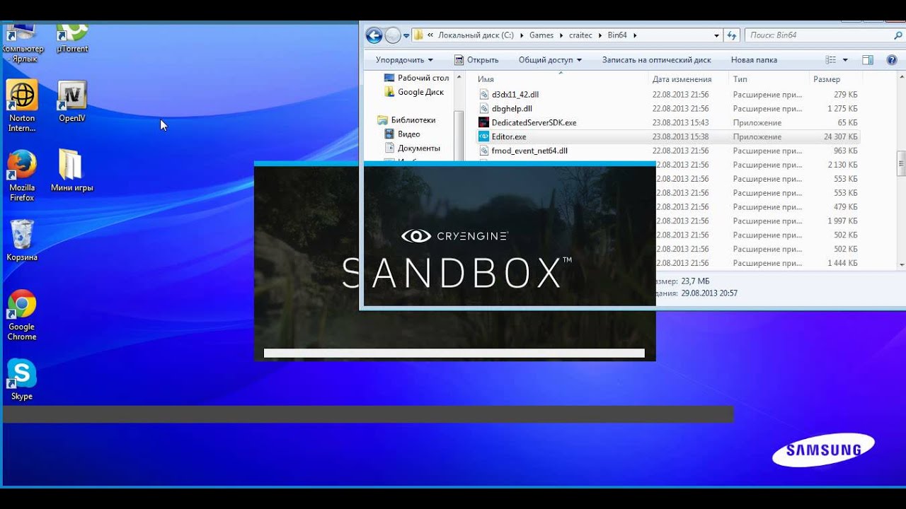Open the address bar history dropdown

[717, 35]
